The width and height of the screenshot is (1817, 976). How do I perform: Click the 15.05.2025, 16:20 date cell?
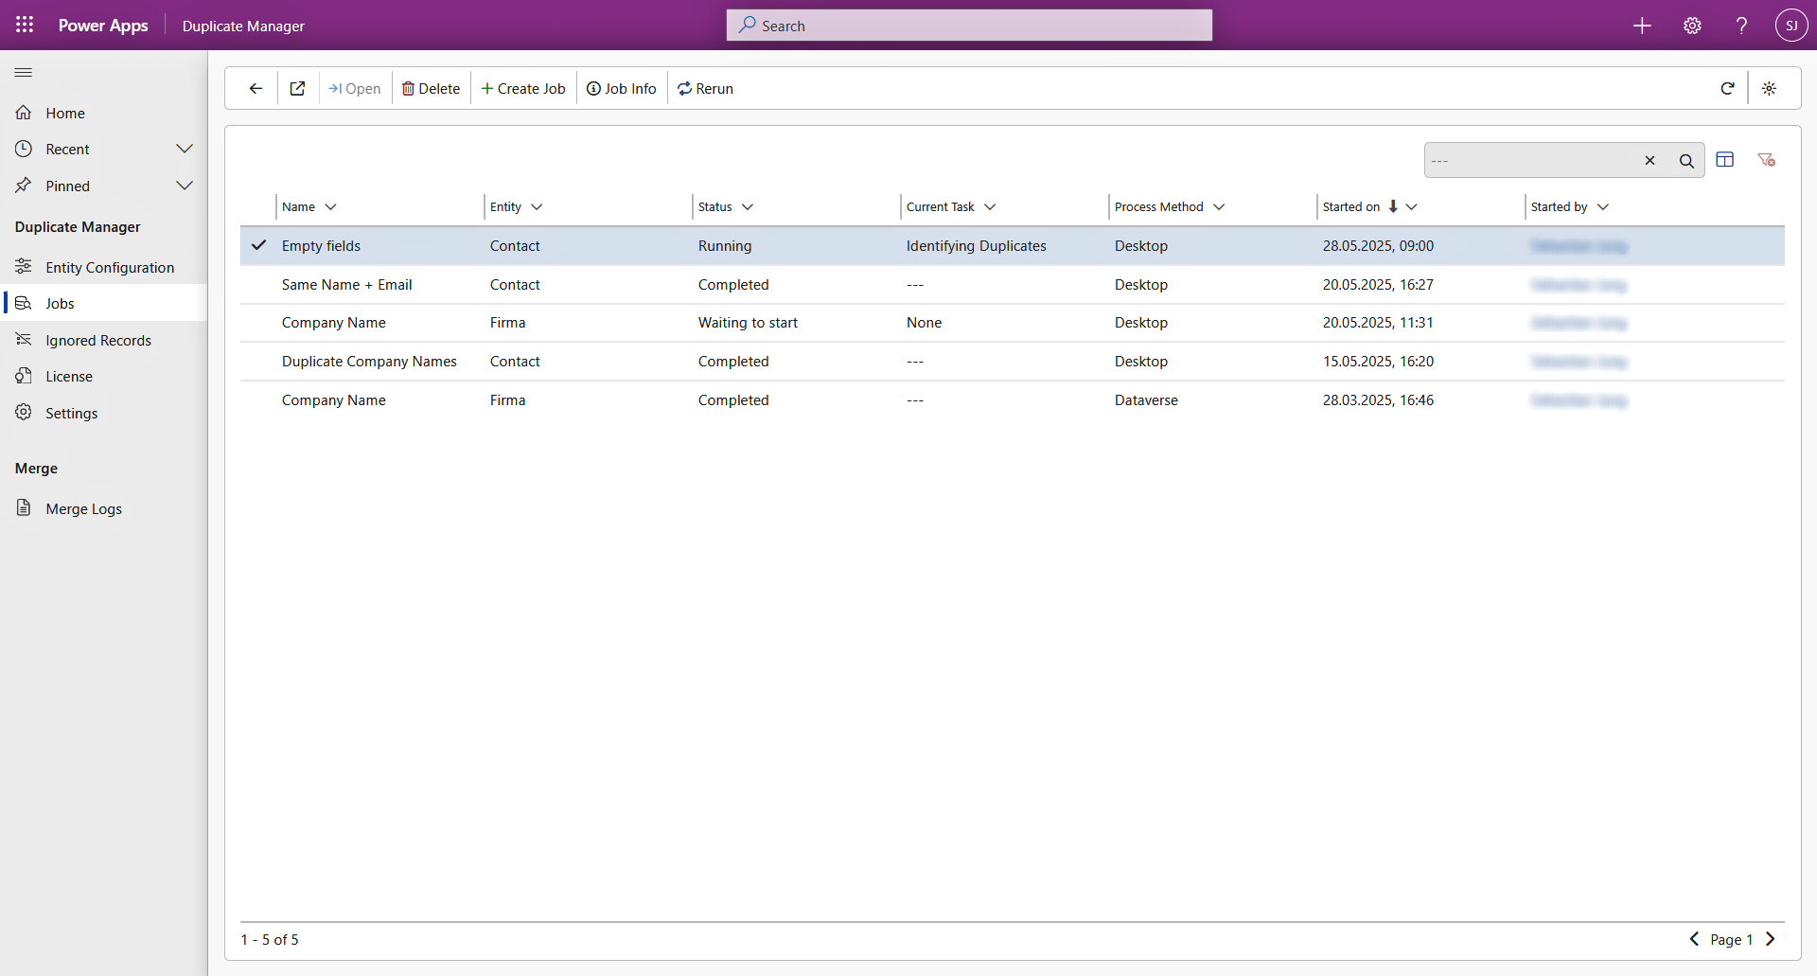[1378, 362]
